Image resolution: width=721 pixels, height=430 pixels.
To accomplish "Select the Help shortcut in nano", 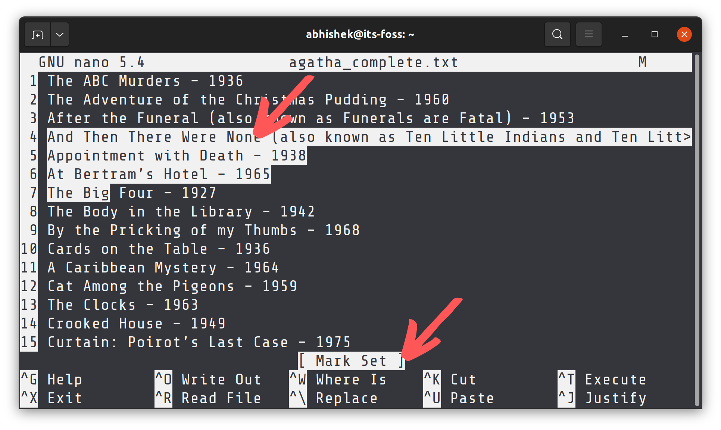I will [x=65, y=379].
